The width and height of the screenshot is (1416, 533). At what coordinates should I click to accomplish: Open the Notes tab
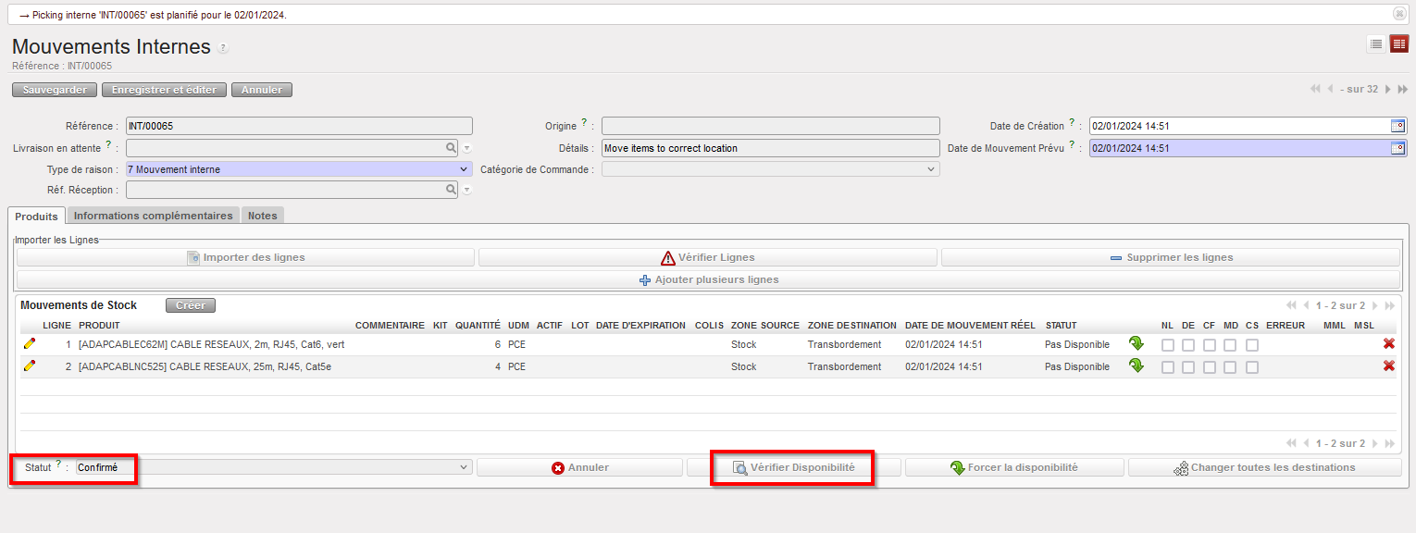262,216
